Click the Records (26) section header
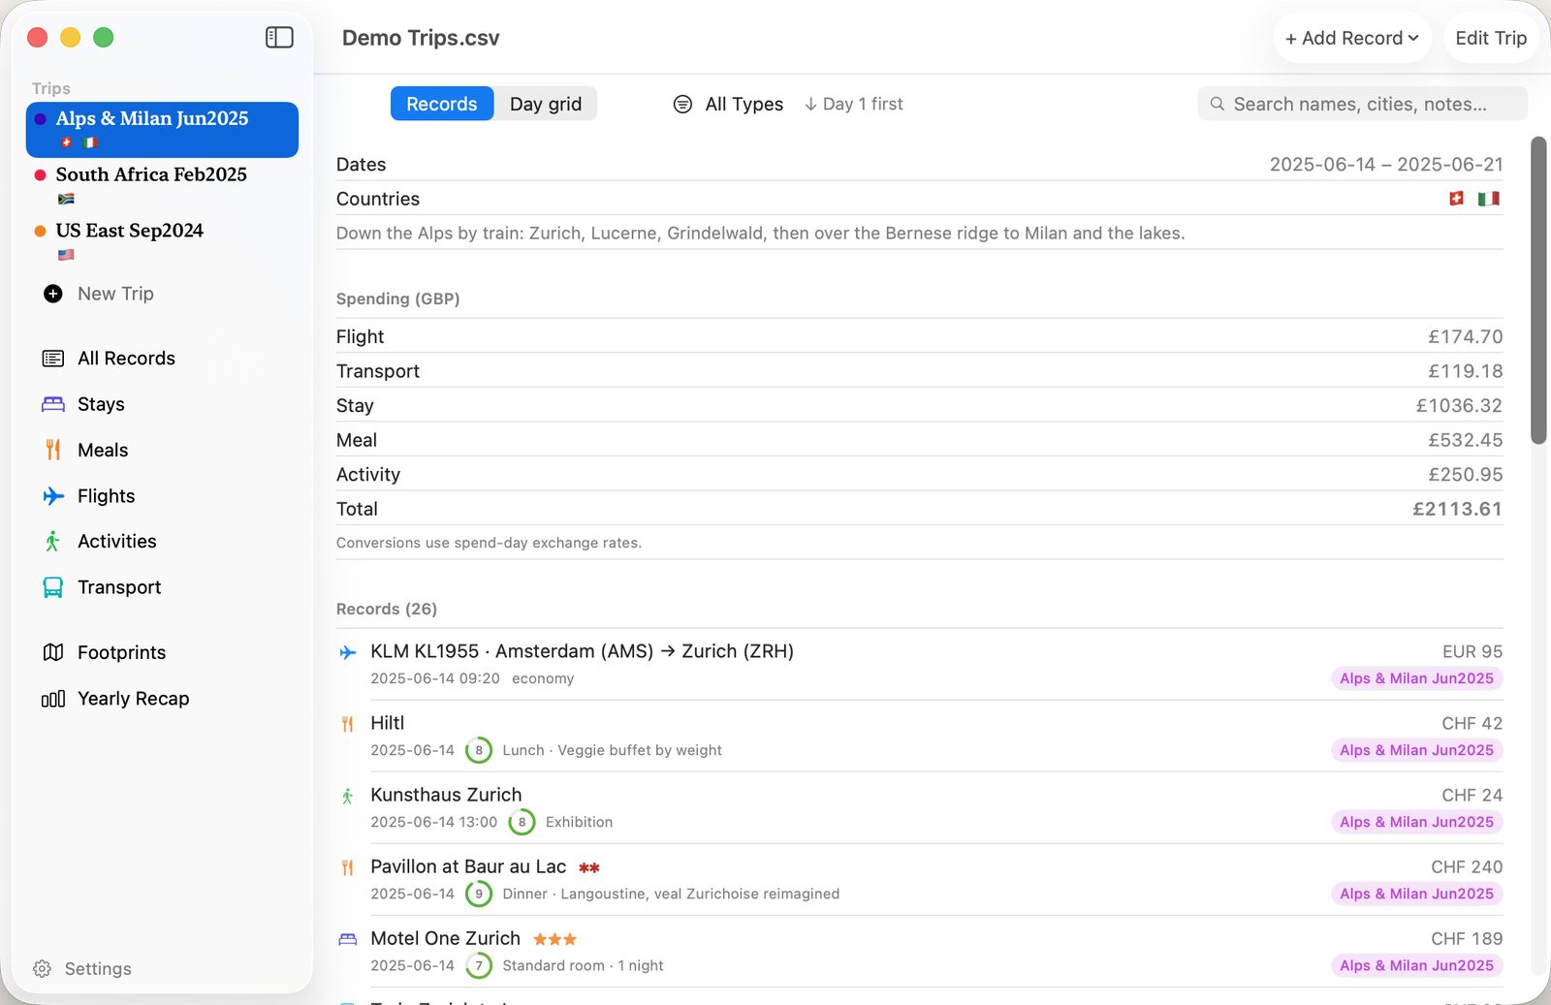The image size is (1551, 1005). click(x=387, y=609)
